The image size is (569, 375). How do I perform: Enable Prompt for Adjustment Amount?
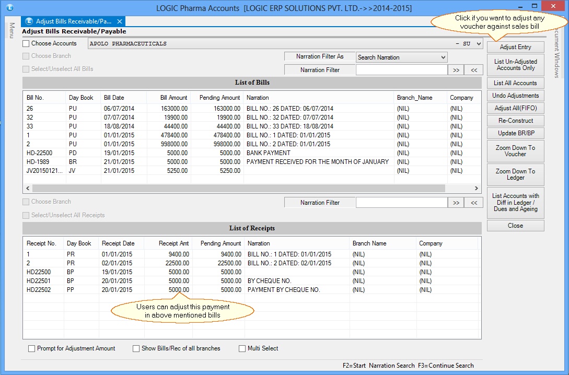pos(31,348)
